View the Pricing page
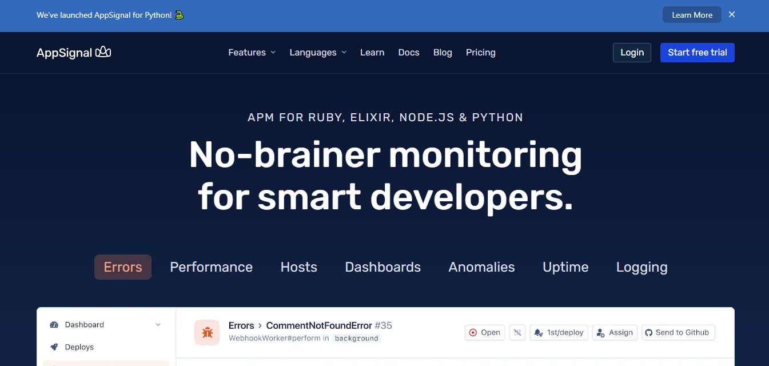This screenshot has height=366, width=769. click(481, 52)
